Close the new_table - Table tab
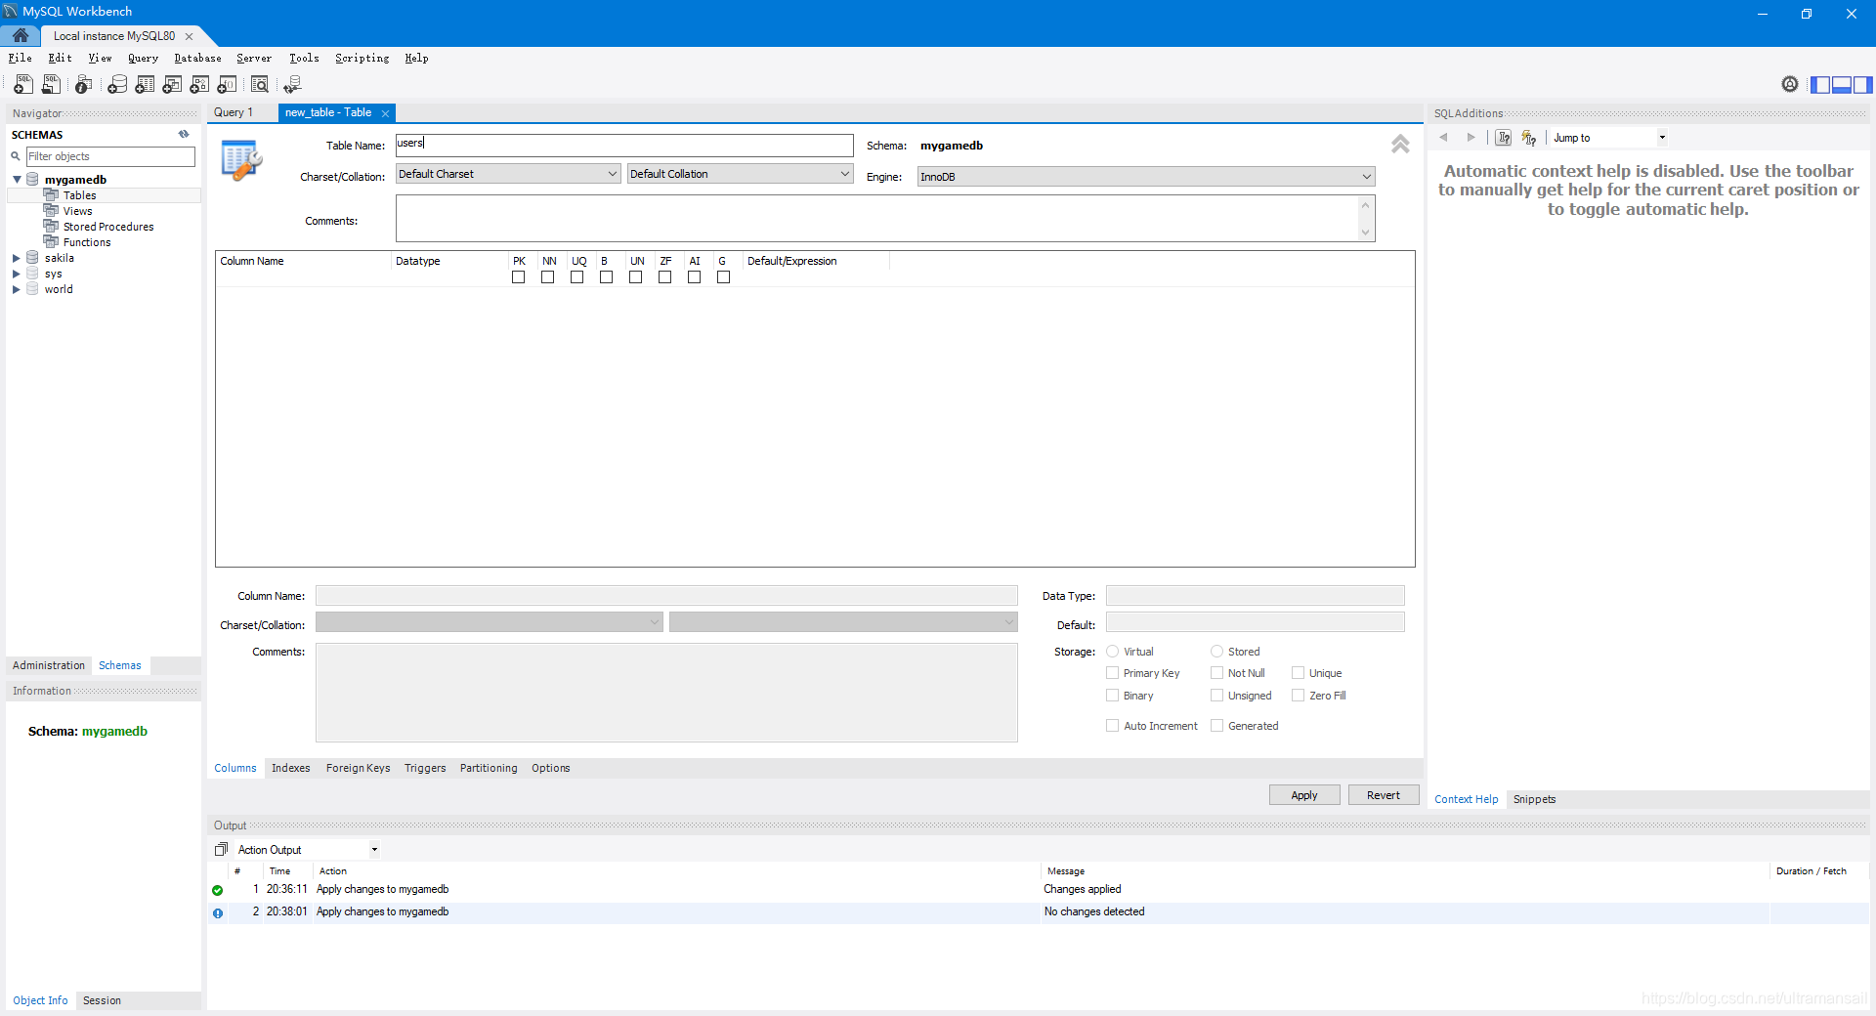This screenshot has height=1016, width=1876. 385,113
